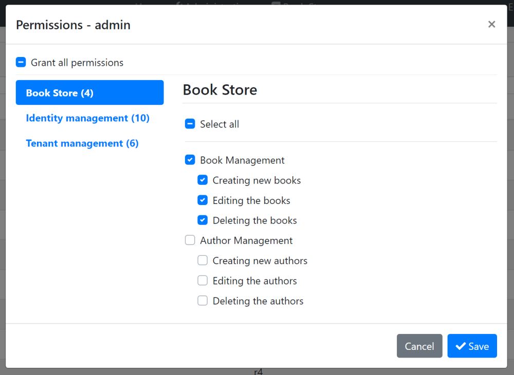Switch to Identity management (10) tab
Screen dimensions: 514x375
(87, 118)
